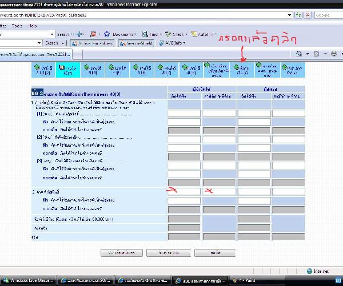Viewport: 343px width, 286px height.
Task: Open the 40(5) income tab
Action: (117, 70)
